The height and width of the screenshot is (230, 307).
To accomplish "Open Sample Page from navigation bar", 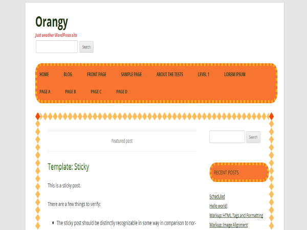I will [x=131, y=74].
